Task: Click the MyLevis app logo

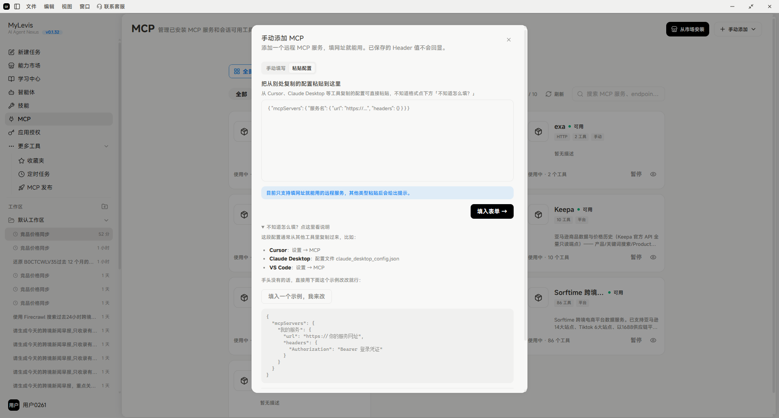Action: pos(6,6)
